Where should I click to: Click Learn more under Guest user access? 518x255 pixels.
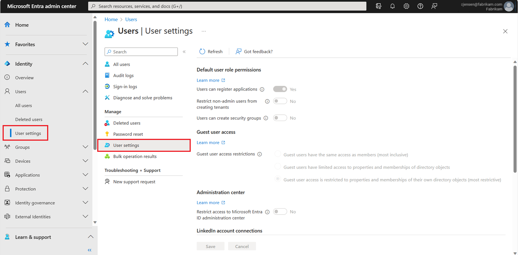[x=208, y=142]
